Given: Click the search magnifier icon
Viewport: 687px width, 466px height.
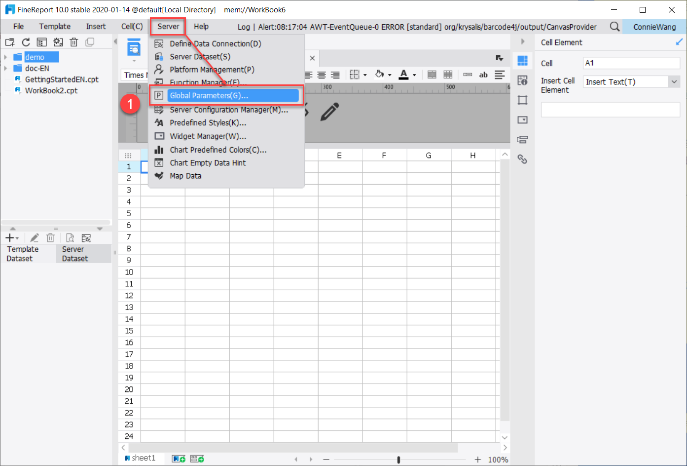Looking at the screenshot, I should [615, 27].
